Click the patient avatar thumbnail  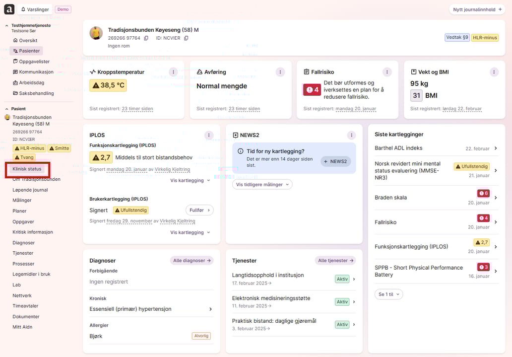point(96,33)
